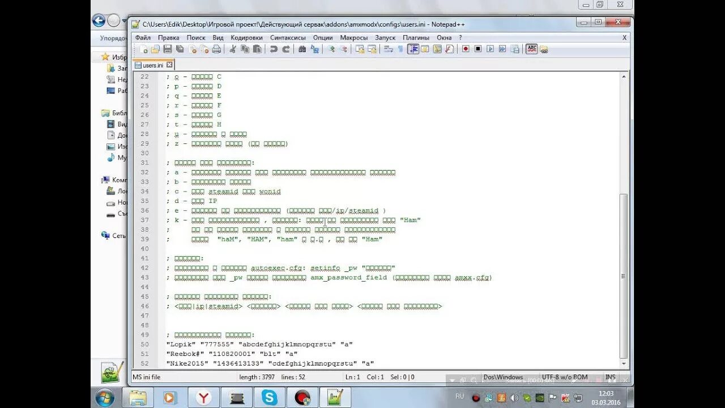725x408 pixels.
Task: Create a new document via toolbar icon
Action: pyautogui.click(x=143, y=49)
